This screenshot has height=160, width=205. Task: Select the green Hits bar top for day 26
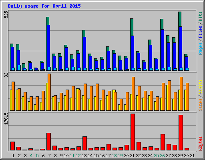click(162, 24)
